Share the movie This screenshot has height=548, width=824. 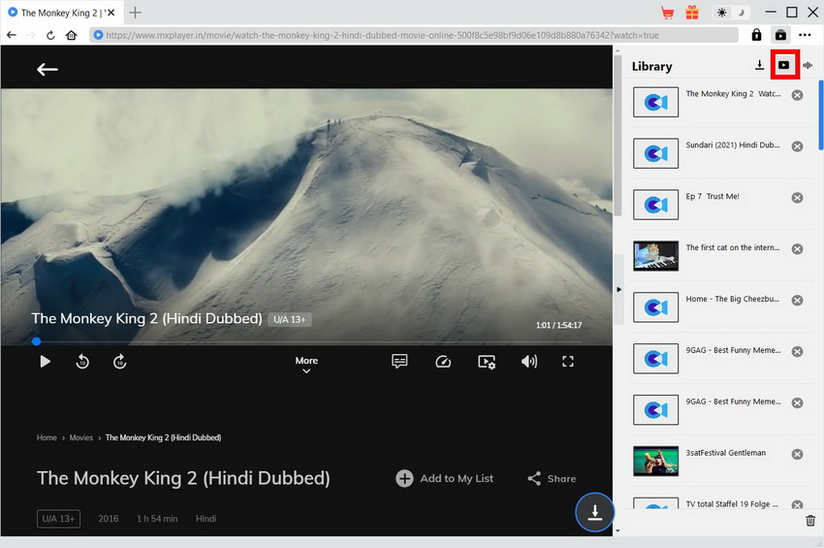click(552, 478)
